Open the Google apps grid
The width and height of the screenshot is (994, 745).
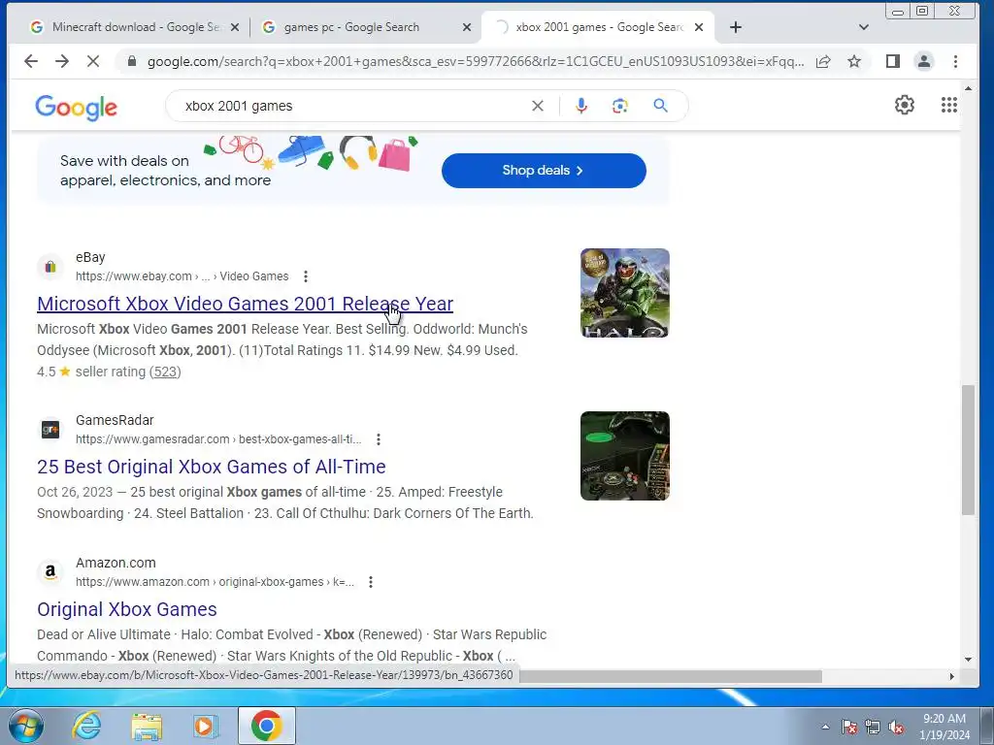(x=949, y=105)
